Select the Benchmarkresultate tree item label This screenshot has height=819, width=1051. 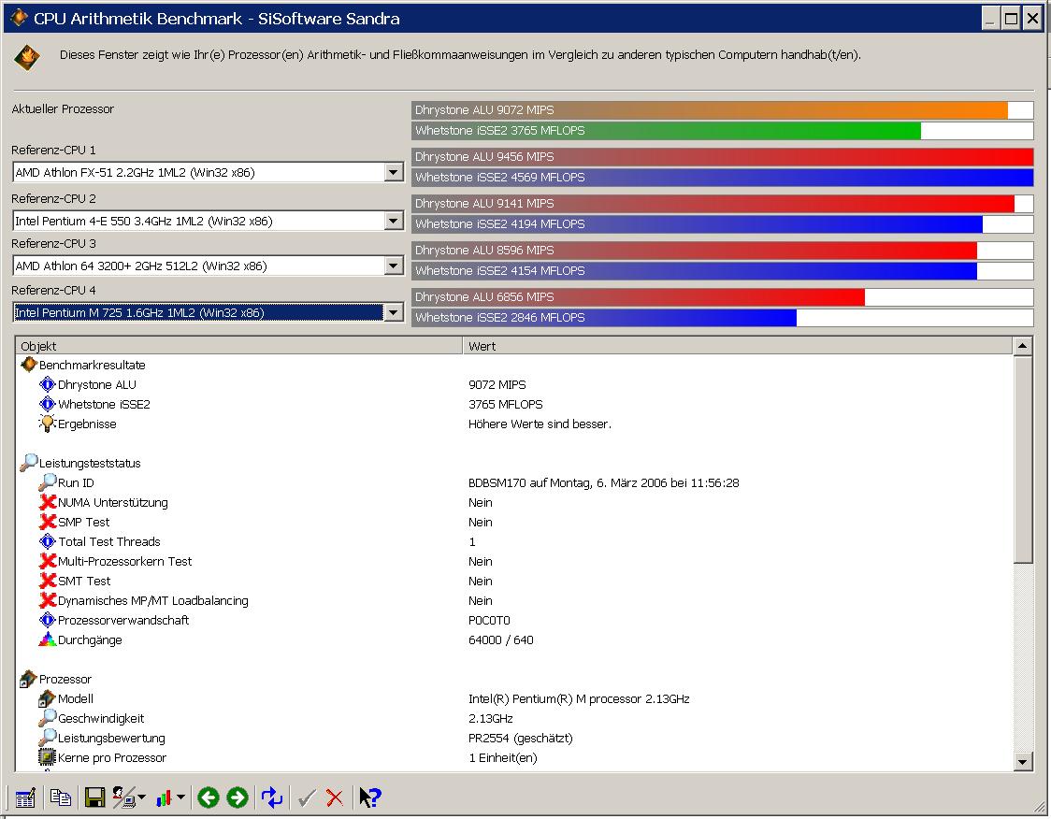[x=92, y=366]
